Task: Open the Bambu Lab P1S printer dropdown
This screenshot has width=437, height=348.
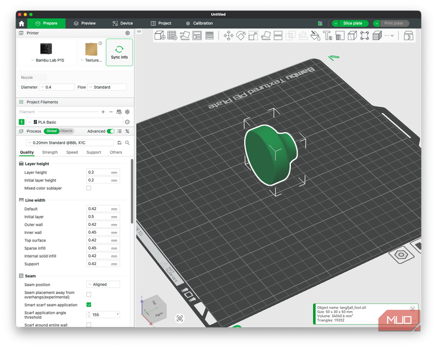Action: click(x=47, y=60)
